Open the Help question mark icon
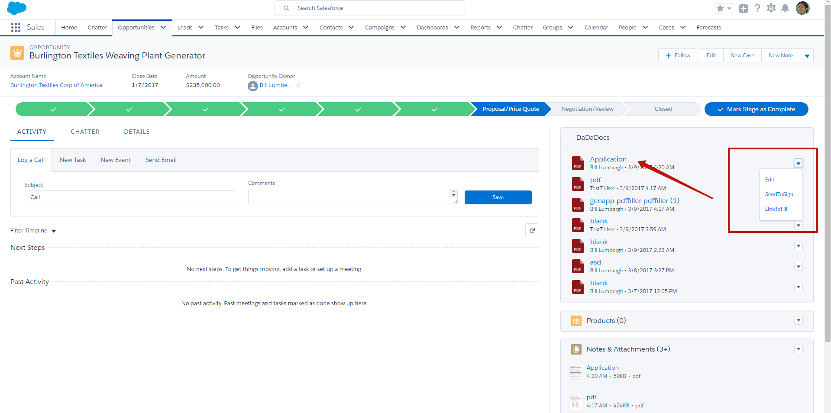This screenshot has width=831, height=413. coord(757,8)
